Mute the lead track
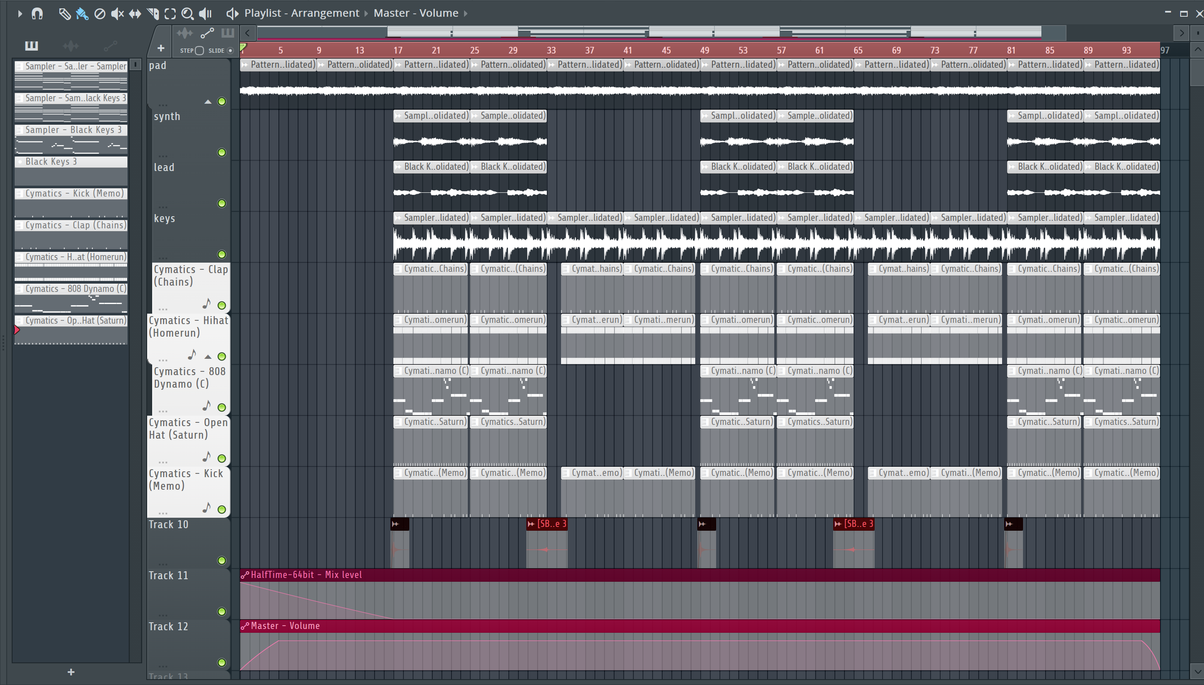The width and height of the screenshot is (1204, 685). (222, 204)
